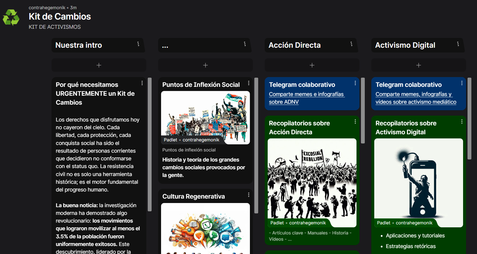The width and height of the screenshot is (477, 254).
Task: Open menu of Telegram colaborativo post in Activismo Digital
Action: pos(462,83)
